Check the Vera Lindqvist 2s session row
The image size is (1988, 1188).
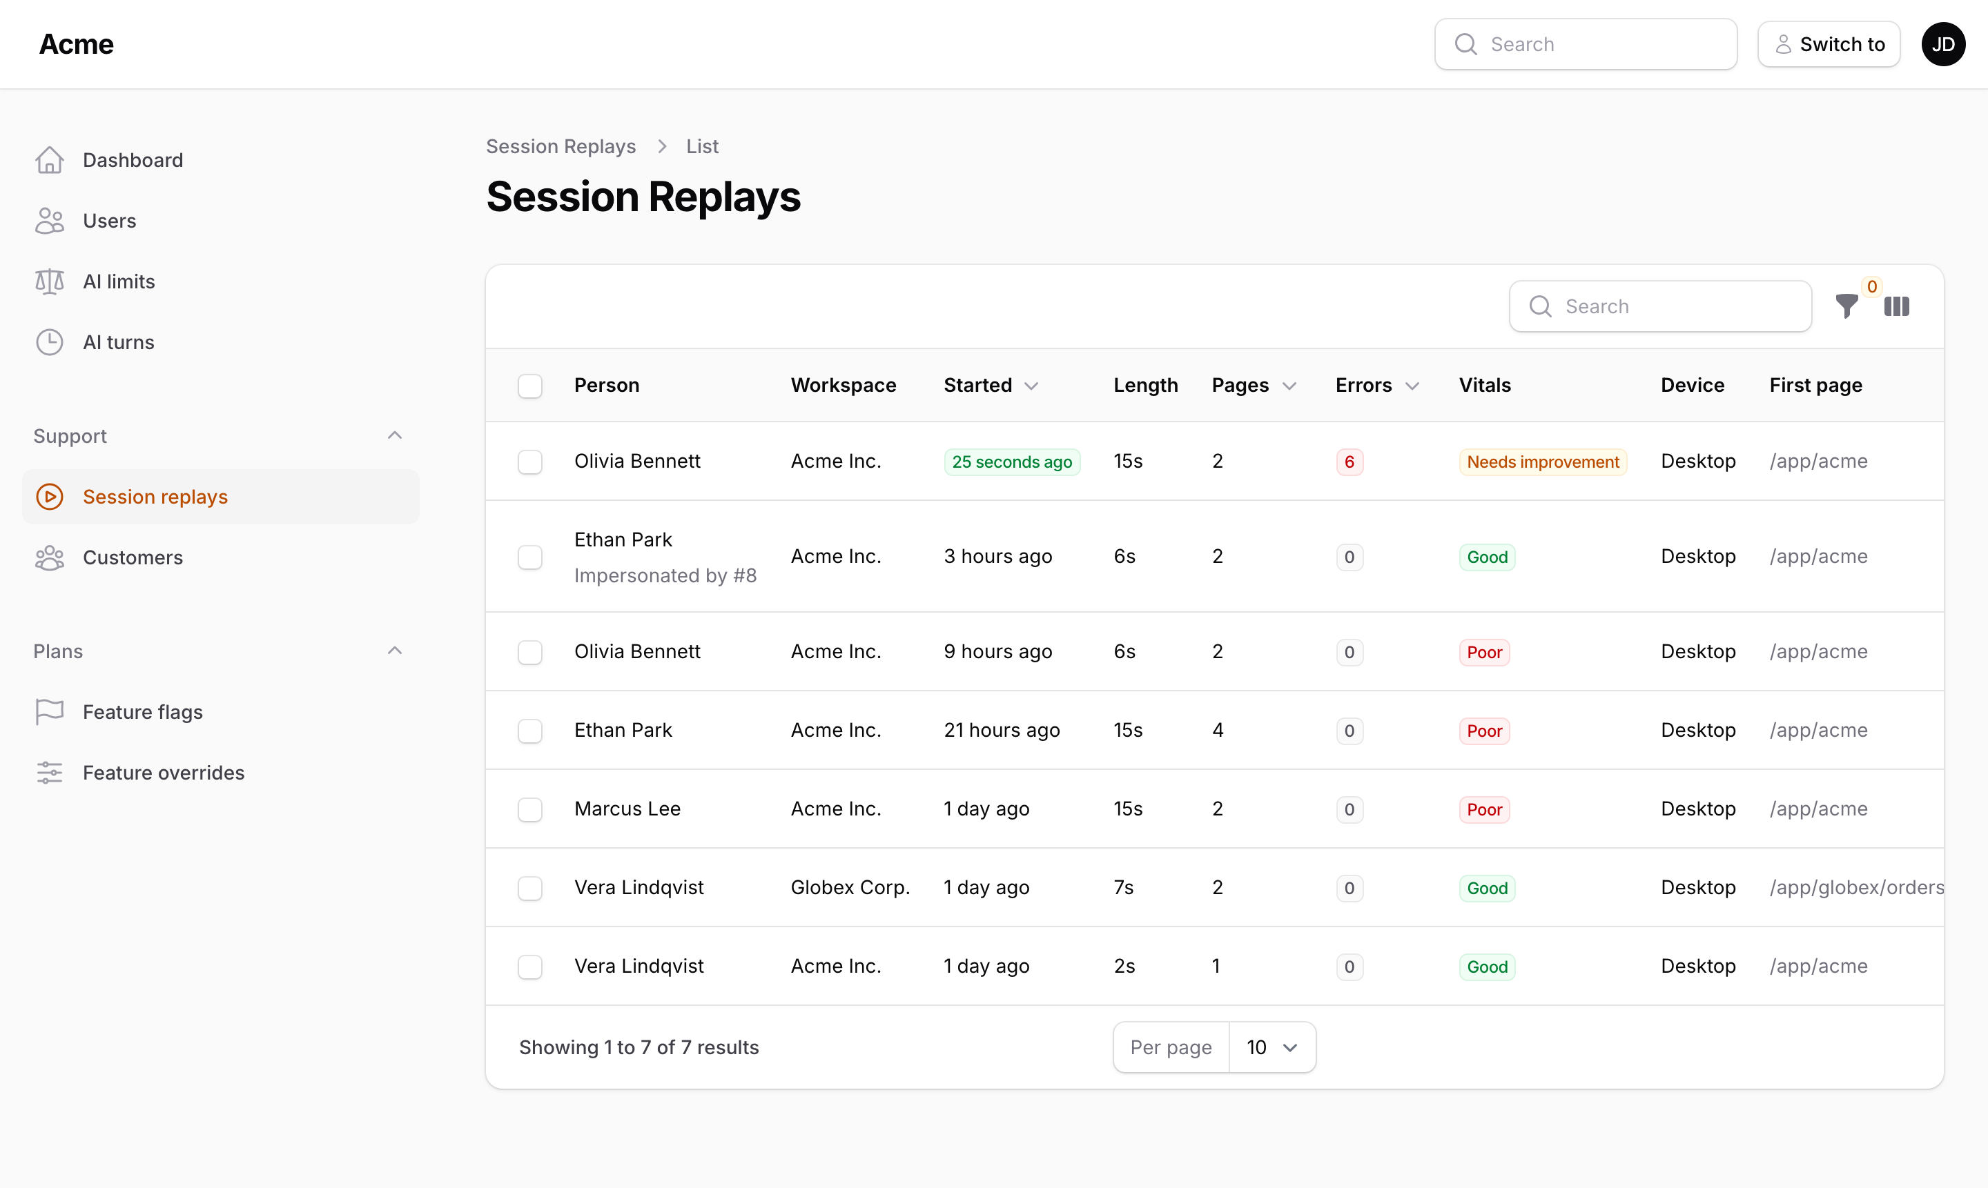[x=529, y=967]
